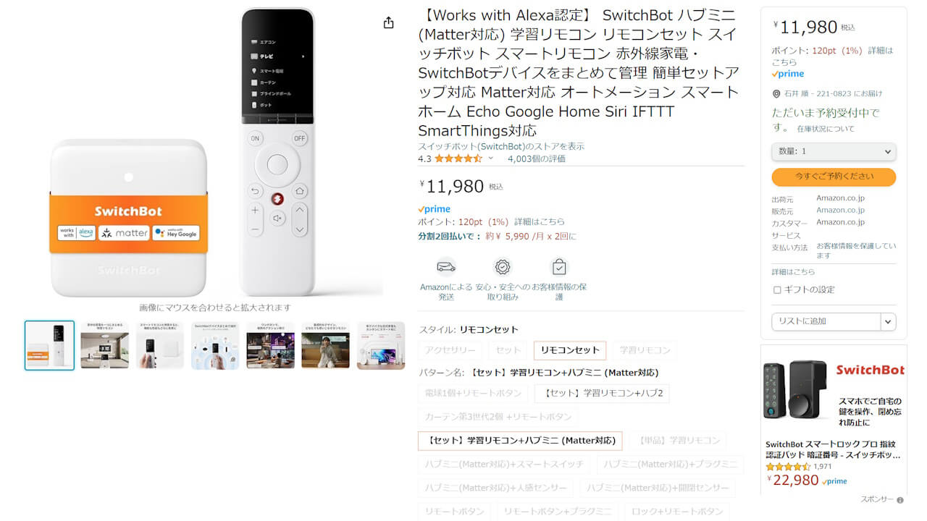Open star rating popover chevron

pyautogui.click(x=490, y=158)
